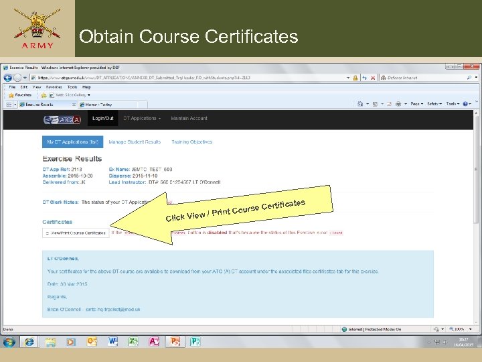The image size is (482, 362).
Task: Click the volume speaker icon in system tray
Action: 445,342
